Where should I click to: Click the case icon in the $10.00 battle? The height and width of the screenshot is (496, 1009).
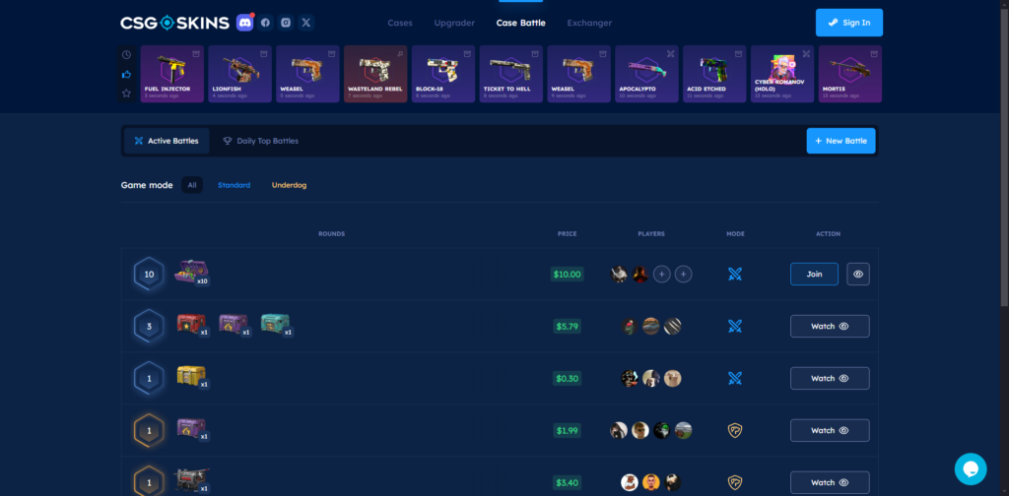(x=192, y=273)
